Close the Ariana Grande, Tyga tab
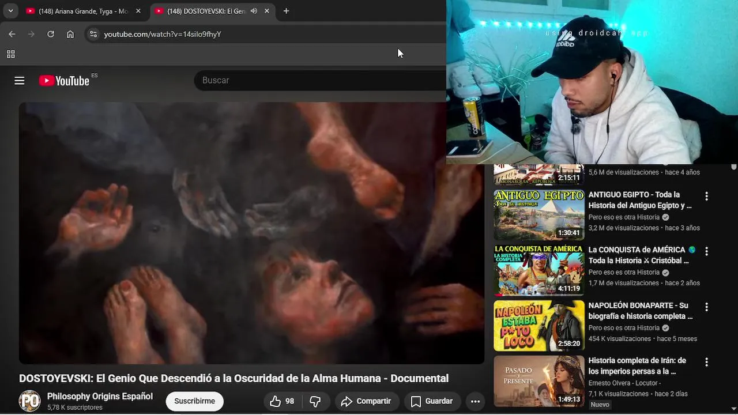Image resolution: width=738 pixels, height=415 pixels. pos(138,11)
